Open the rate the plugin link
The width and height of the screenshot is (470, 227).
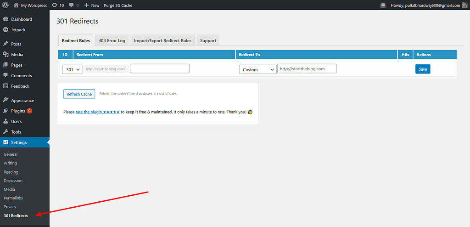[x=98, y=112]
